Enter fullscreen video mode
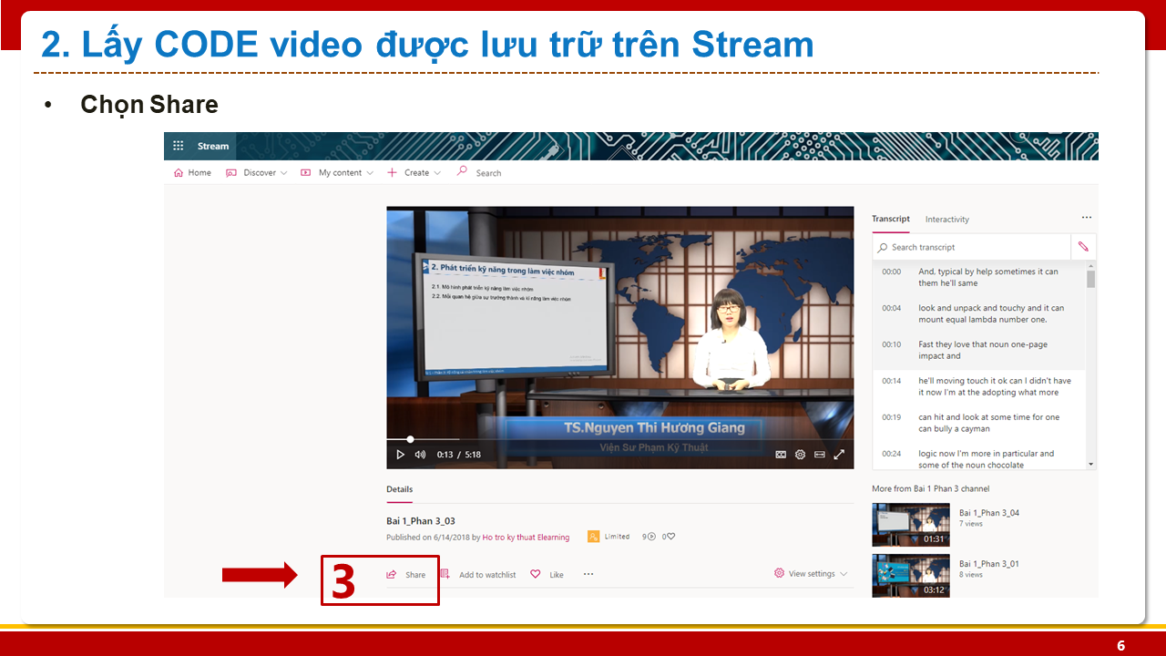 [x=840, y=455]
